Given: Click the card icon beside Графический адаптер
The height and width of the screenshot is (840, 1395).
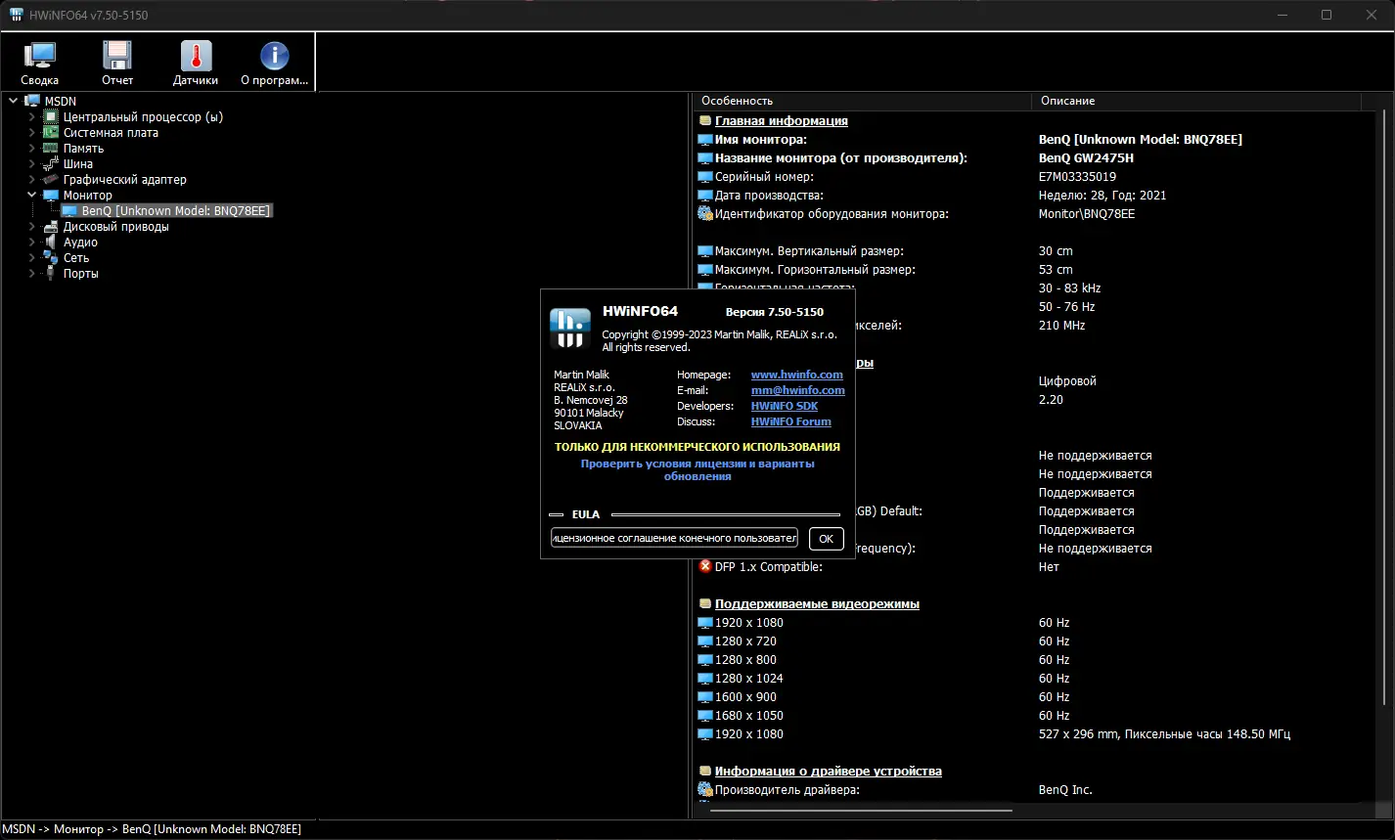Looking at the screenshot, I should (x=51, y=179).
